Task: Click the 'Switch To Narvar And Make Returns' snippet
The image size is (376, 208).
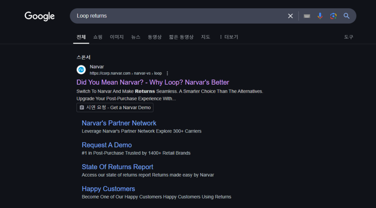Action: pyautogui.click(x=170, y=95)
